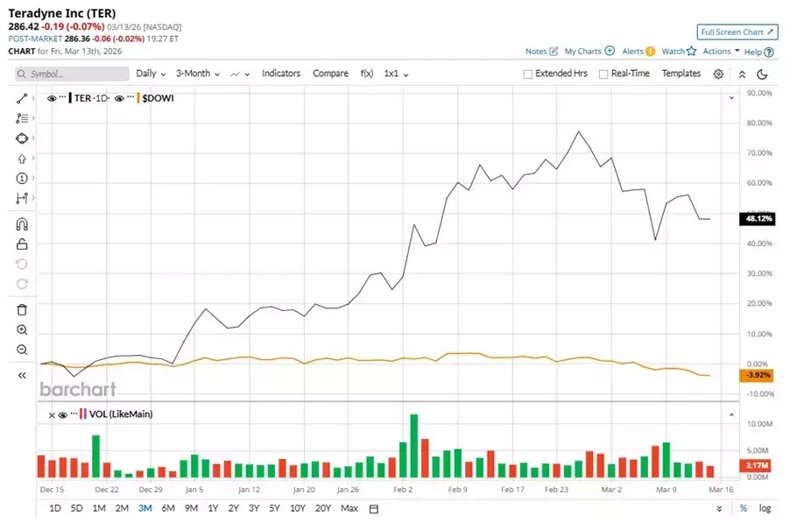Image resolution: width=790 pixels, height=523 pixels.
Task: Activate the magnet snap tool
Action: [22, 224]
